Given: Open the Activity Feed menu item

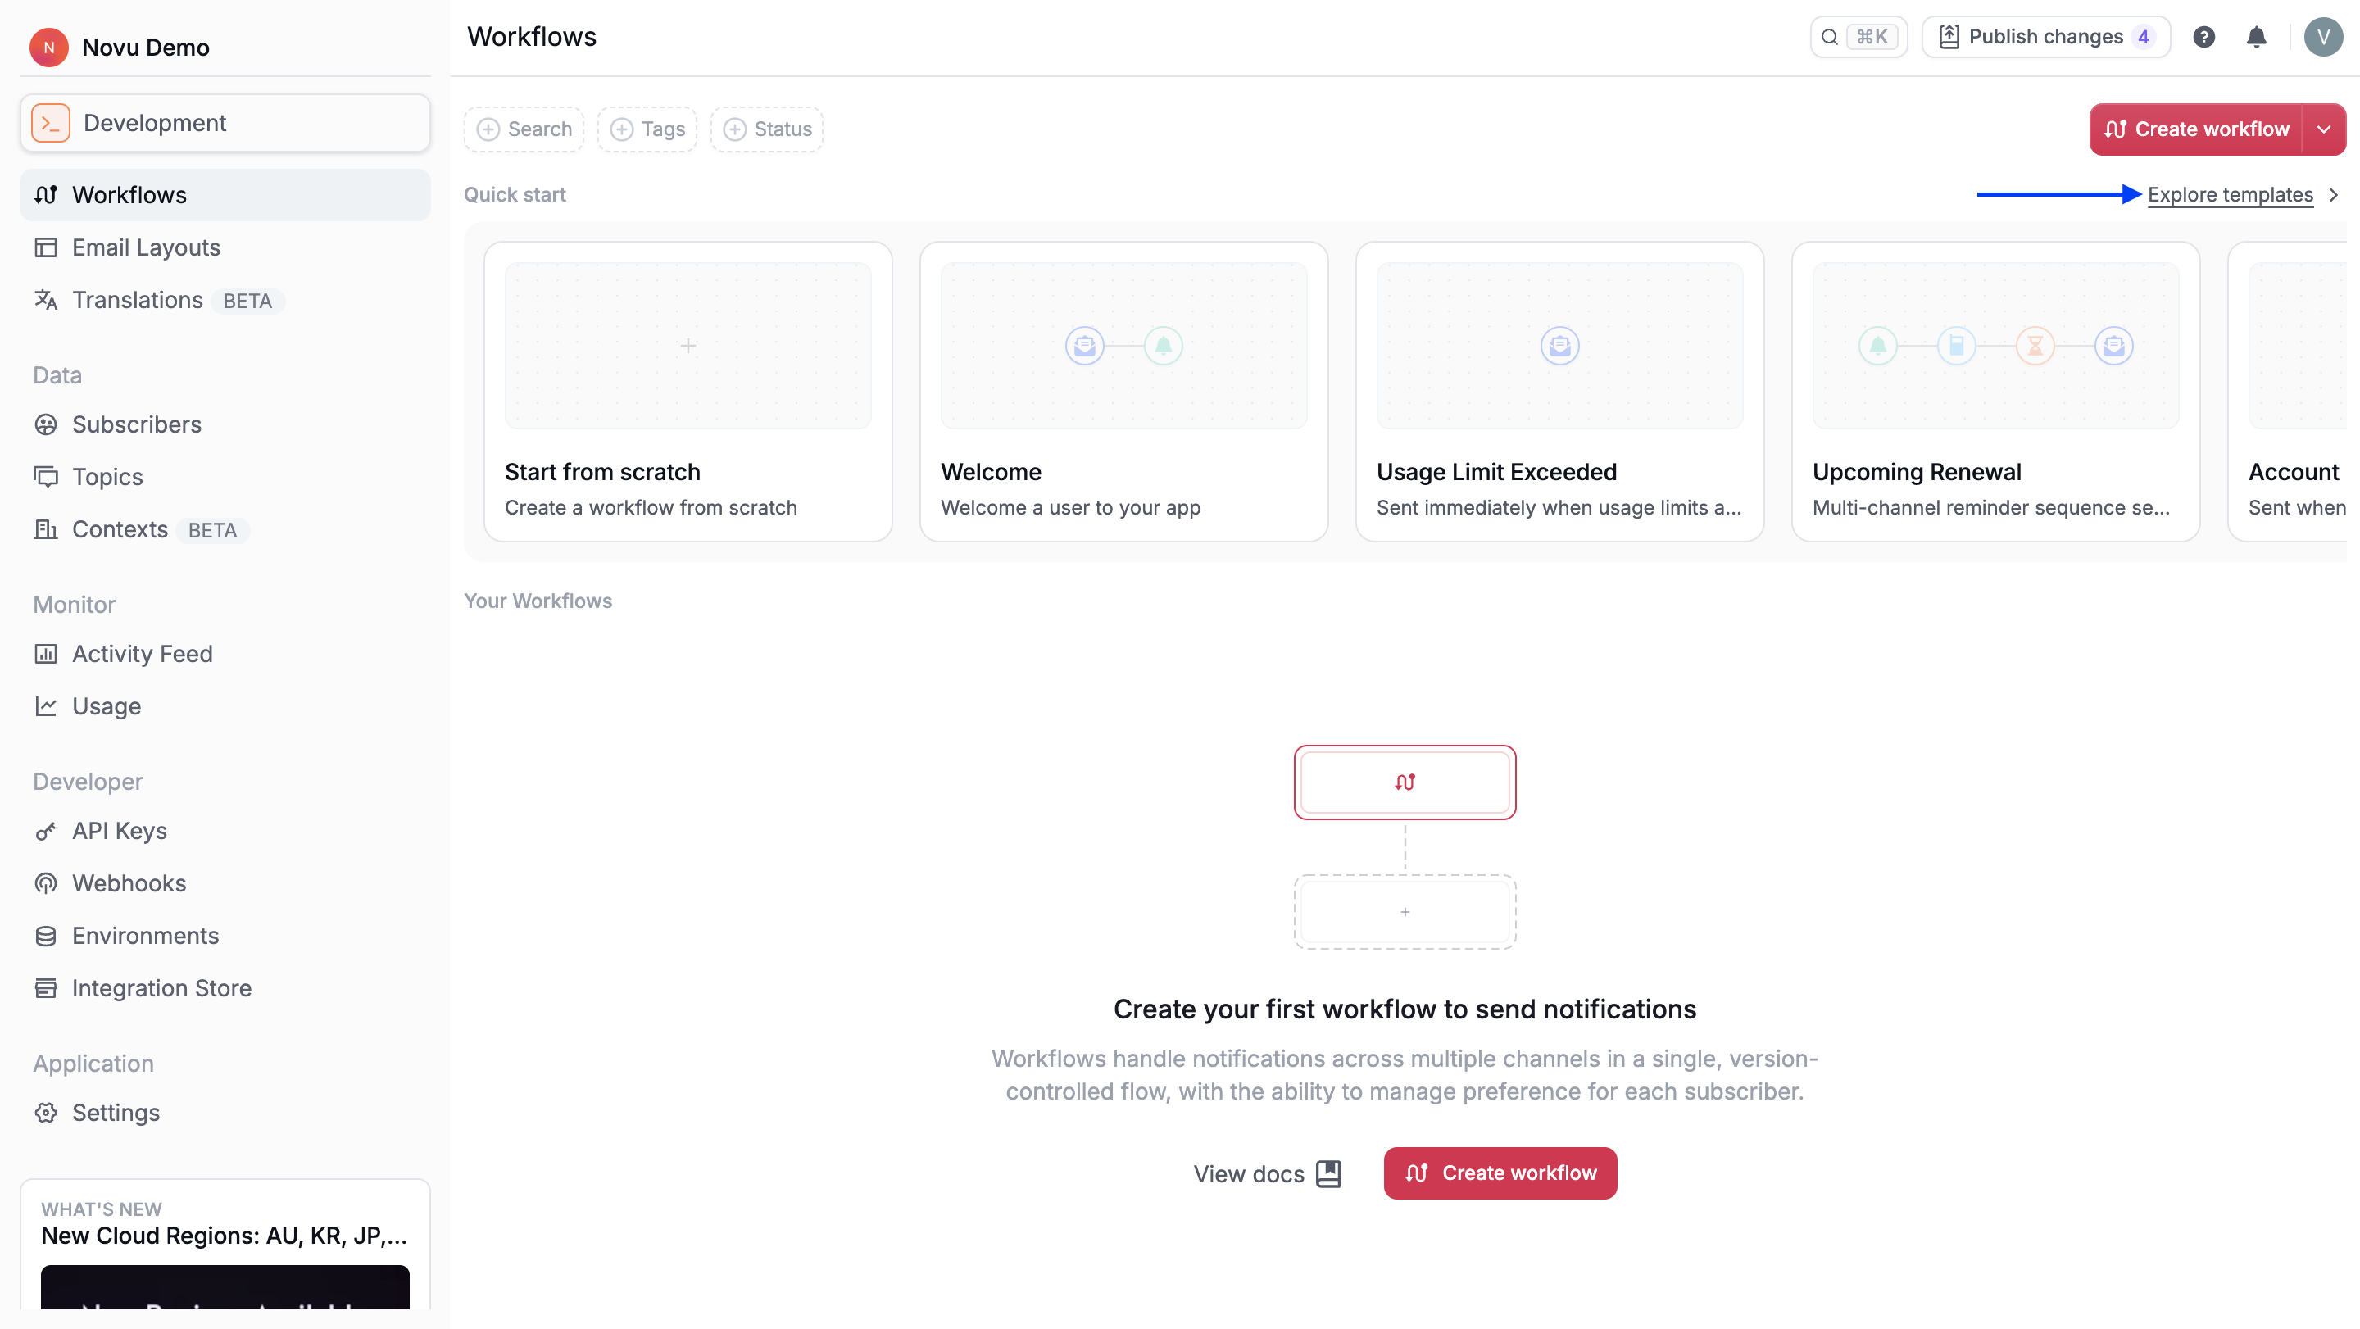Looking at the screenshot, I should pyautogui.click(x=142, y=653).
